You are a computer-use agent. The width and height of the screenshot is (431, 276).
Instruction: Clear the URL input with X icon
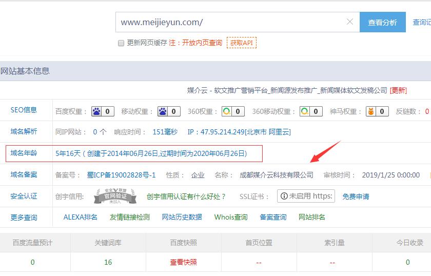tap(350, 22)
